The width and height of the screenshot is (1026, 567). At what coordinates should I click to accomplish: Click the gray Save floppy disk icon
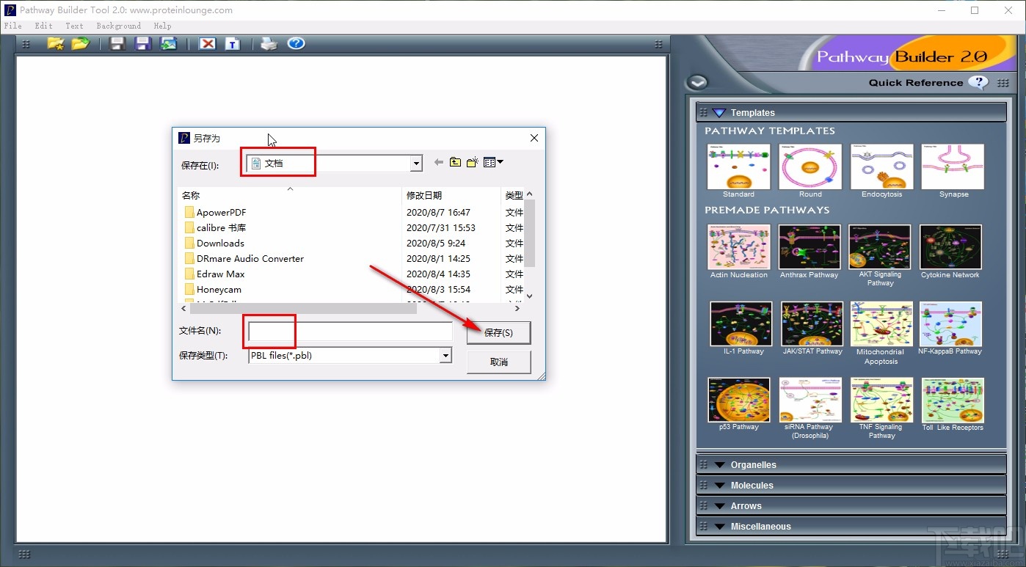tap(117, 44)
